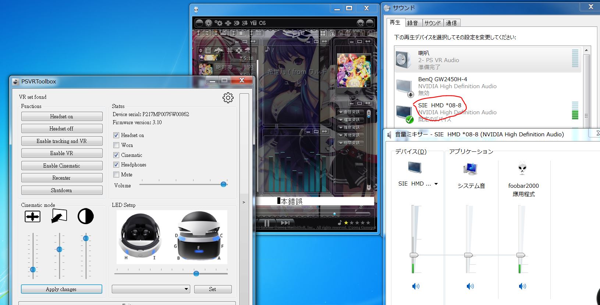Click the Enable Cinematic button
600x305 pixels.
(x=62, y=166)
